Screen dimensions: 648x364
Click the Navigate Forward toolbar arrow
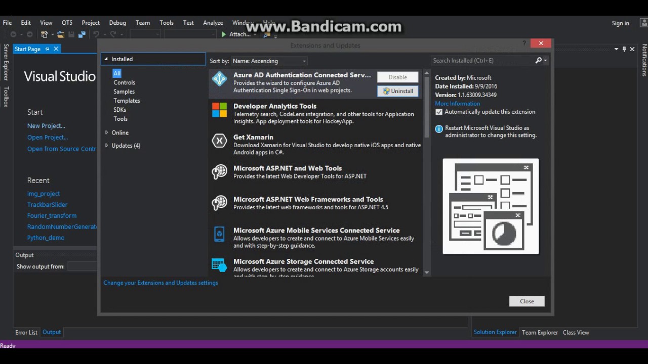[x=30, y=34]
